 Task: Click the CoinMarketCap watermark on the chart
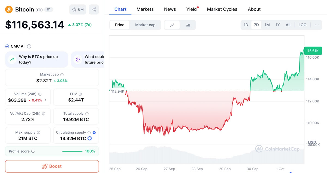pyautogui.click(x=277, y=149)
